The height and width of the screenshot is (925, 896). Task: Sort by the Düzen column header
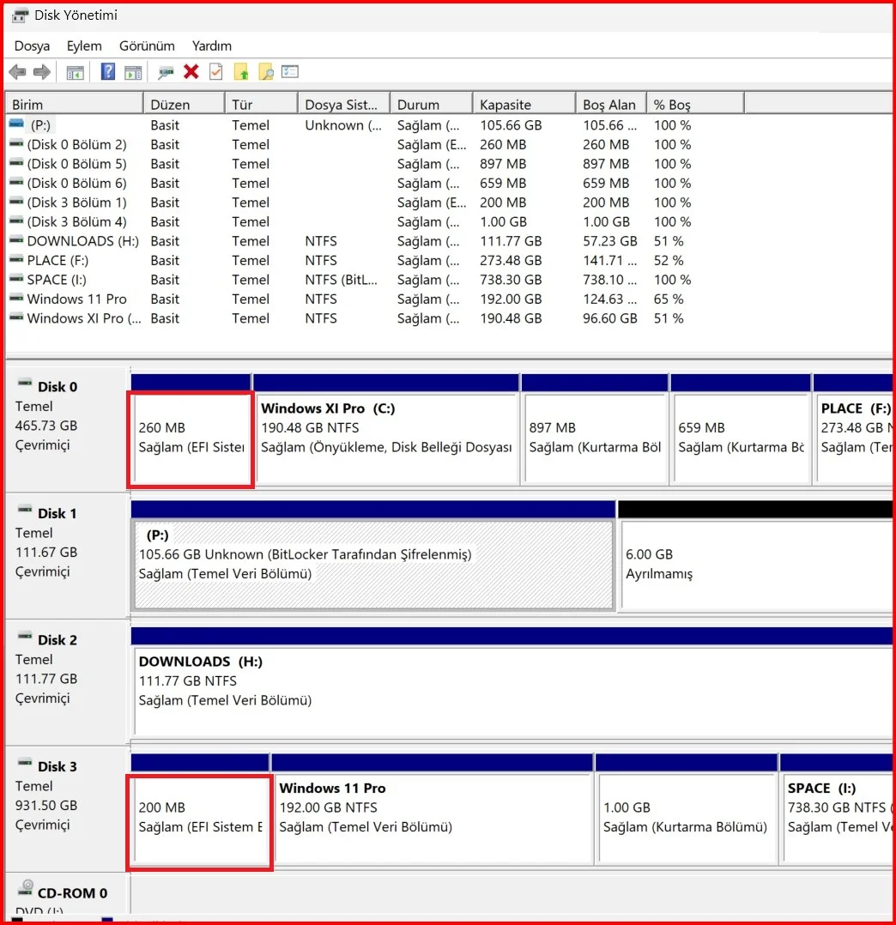coord(184,105)
